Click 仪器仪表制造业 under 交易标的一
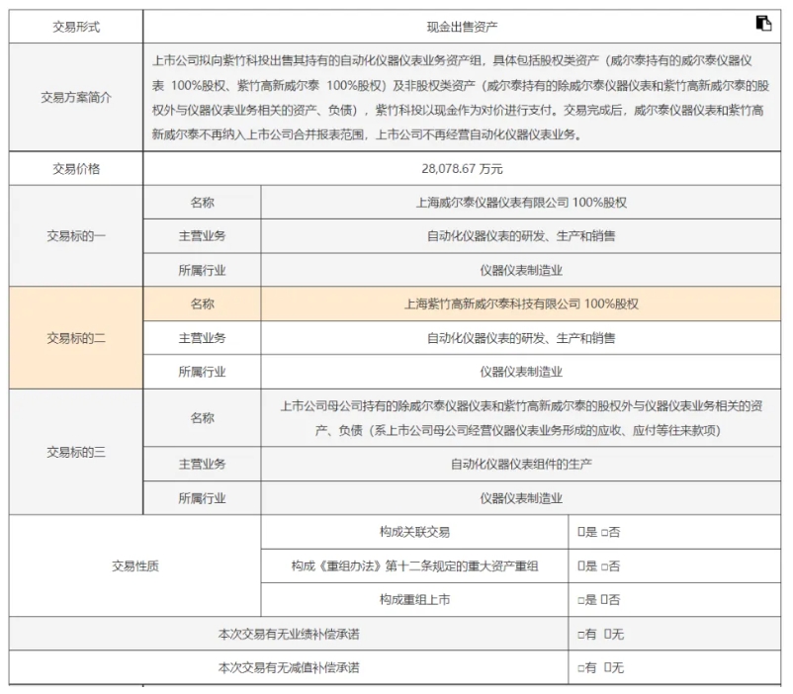Image resolution: width=793 pixels, height=694 pixels. tap(521, 270)
